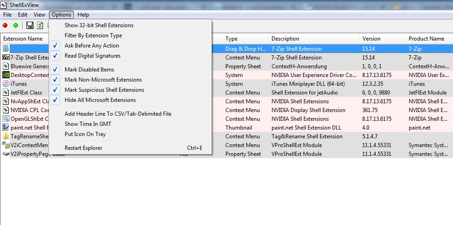Viewport: 453px width, 225px height.
Task: Click the red Disable Selected Items button
Action: [5, 25]
